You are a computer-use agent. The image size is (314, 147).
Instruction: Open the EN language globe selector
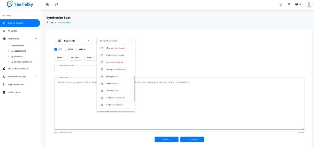pyautogui.click(x=298, y=4)
